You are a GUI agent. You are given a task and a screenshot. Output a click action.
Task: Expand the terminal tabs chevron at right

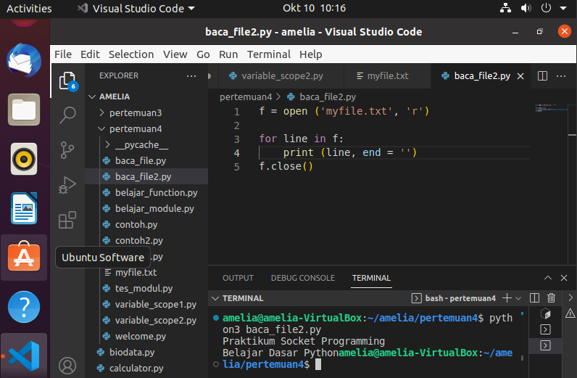click(x=570, y=297)
